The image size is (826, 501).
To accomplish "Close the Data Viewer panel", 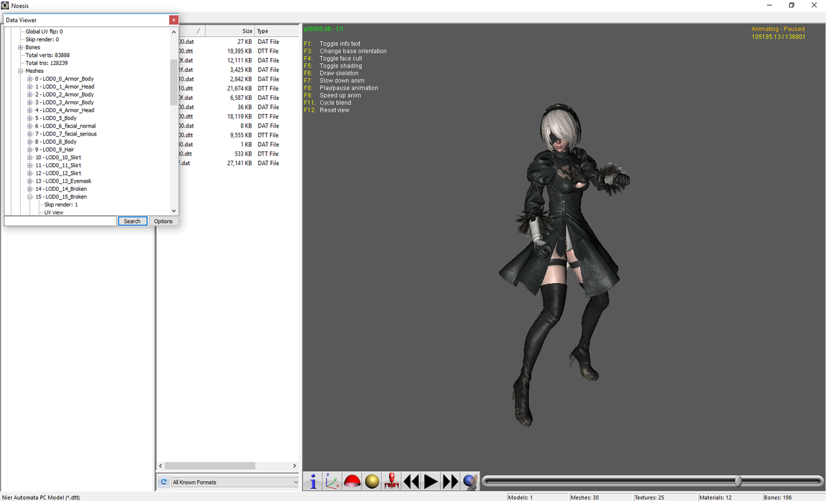I will (x=174, y=20).
